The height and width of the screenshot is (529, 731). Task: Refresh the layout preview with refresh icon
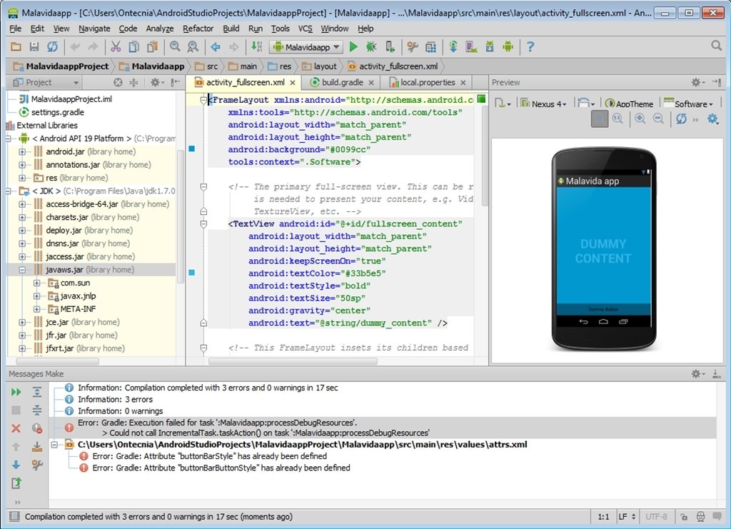click(682, 118)
